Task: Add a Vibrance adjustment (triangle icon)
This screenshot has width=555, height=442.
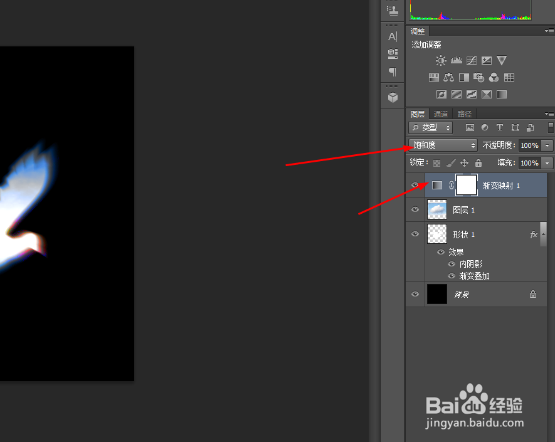Action: pos(502,61)
